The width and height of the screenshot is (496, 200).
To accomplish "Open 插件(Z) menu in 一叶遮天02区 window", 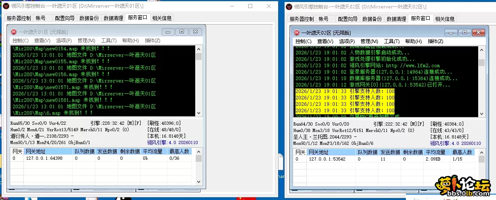I will pos(435,41).
